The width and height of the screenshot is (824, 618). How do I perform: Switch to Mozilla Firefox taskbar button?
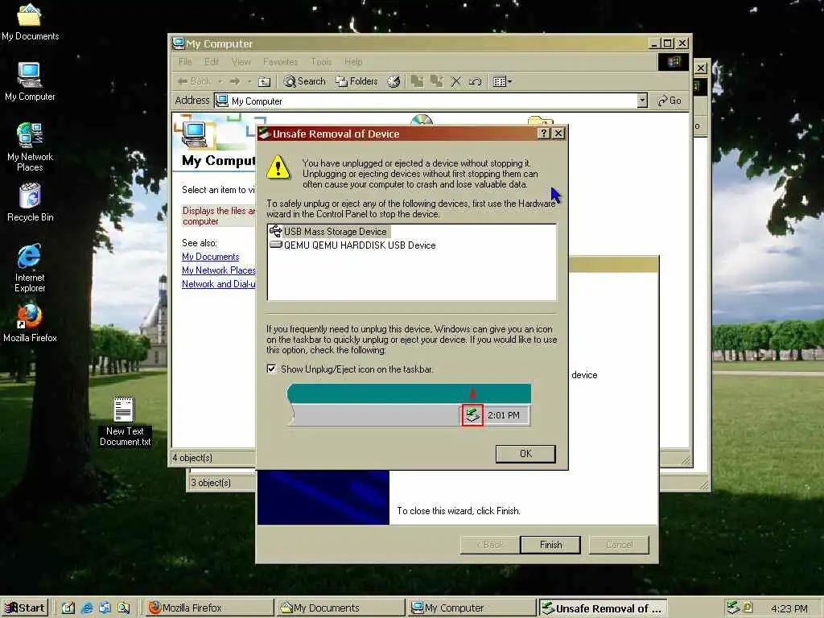[x=209, y=608]
